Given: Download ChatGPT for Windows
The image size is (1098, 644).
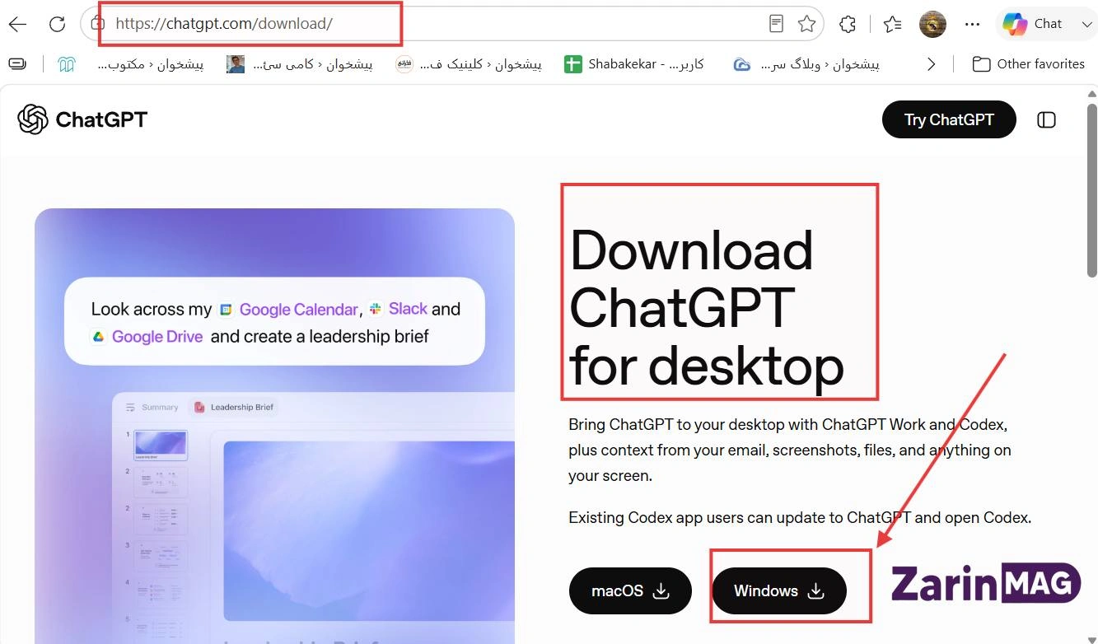Looking at the screenshot, I should (778, 590).
